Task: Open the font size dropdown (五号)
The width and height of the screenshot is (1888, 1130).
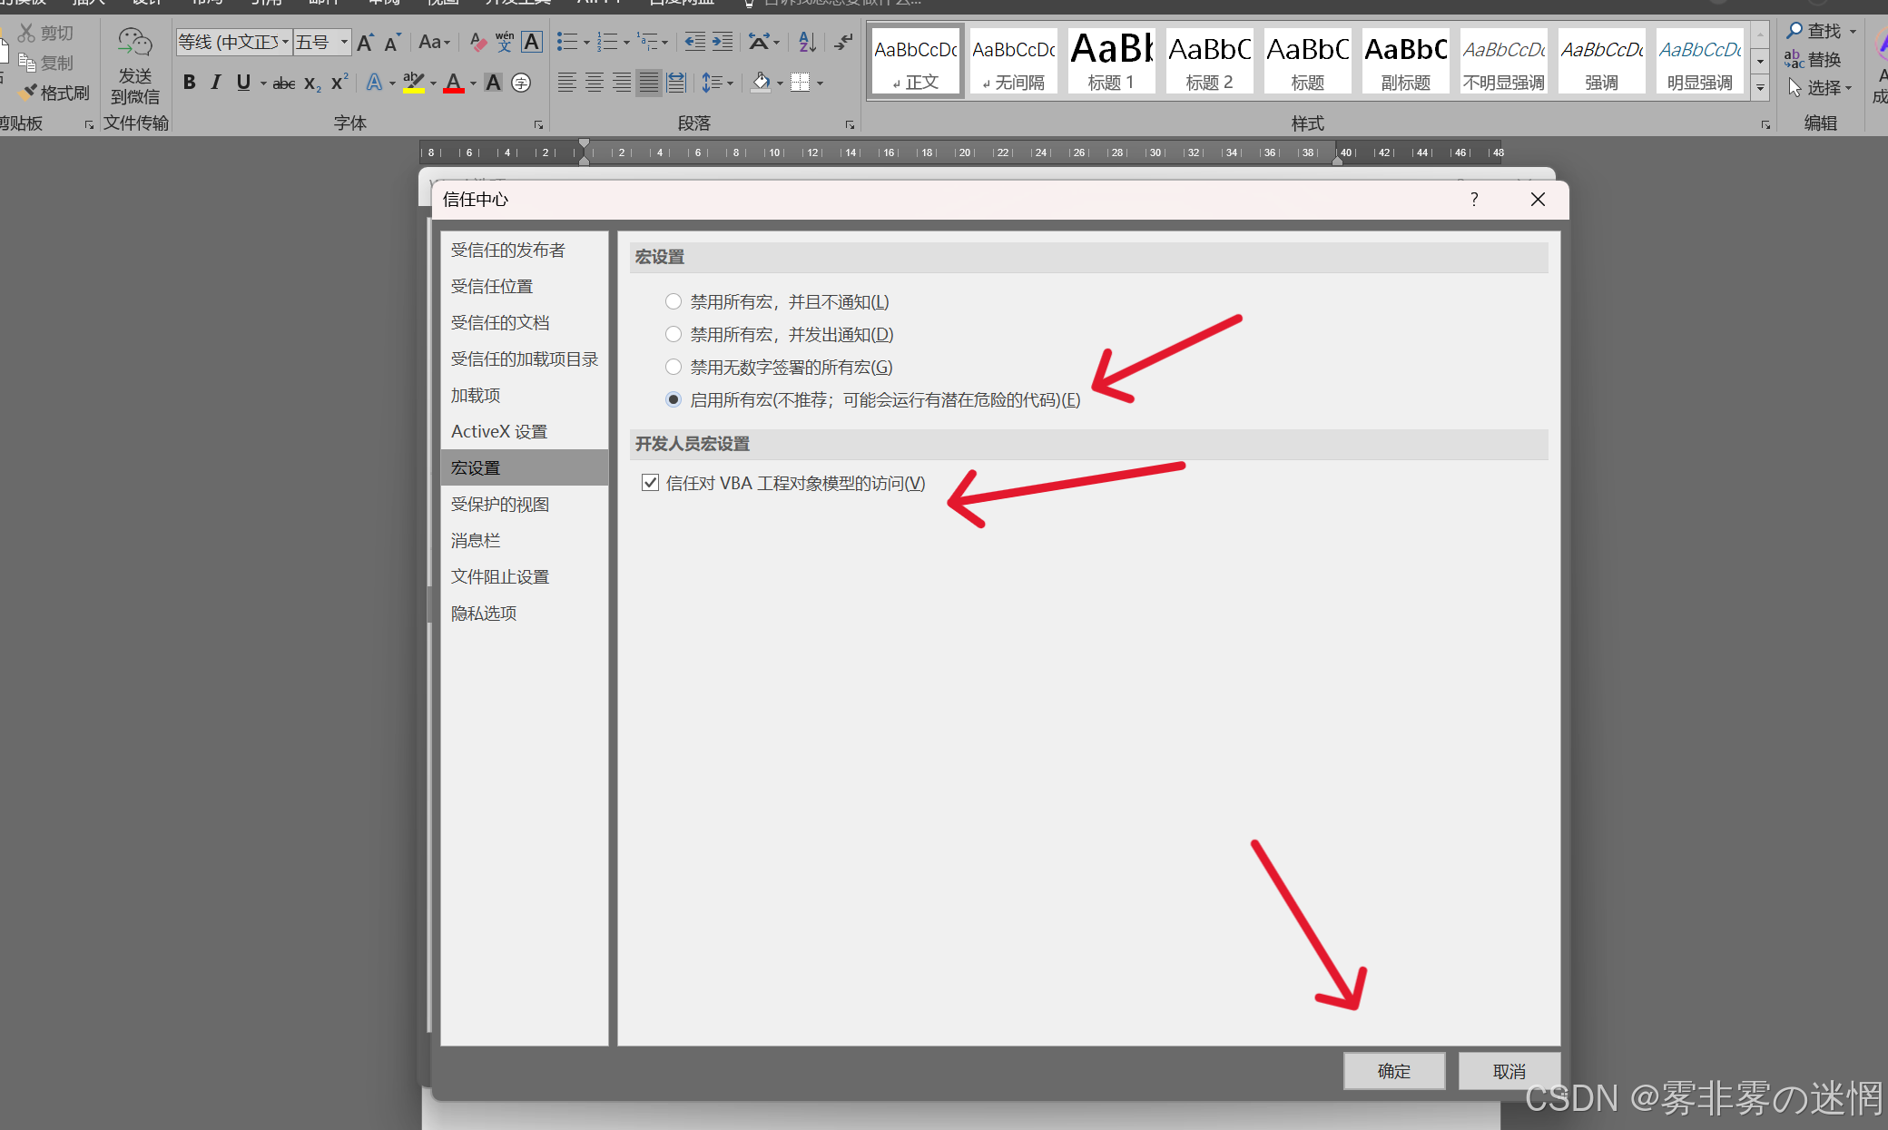Action: pos(344,42)
